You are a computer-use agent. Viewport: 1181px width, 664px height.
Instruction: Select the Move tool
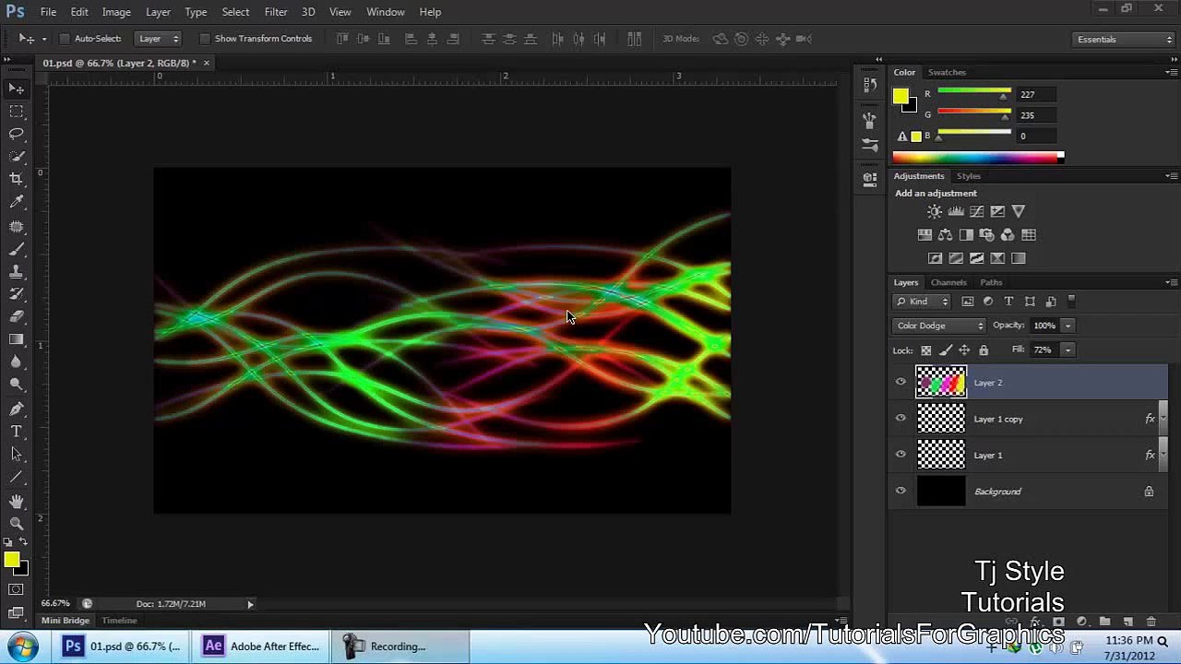pos(17,89)
